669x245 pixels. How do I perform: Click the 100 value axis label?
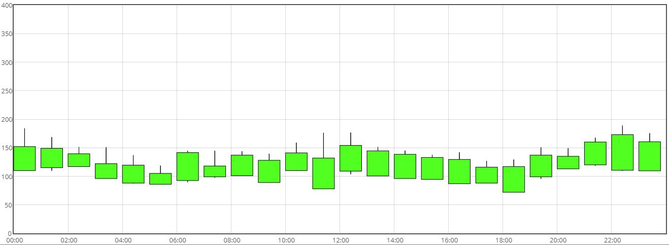7,177
